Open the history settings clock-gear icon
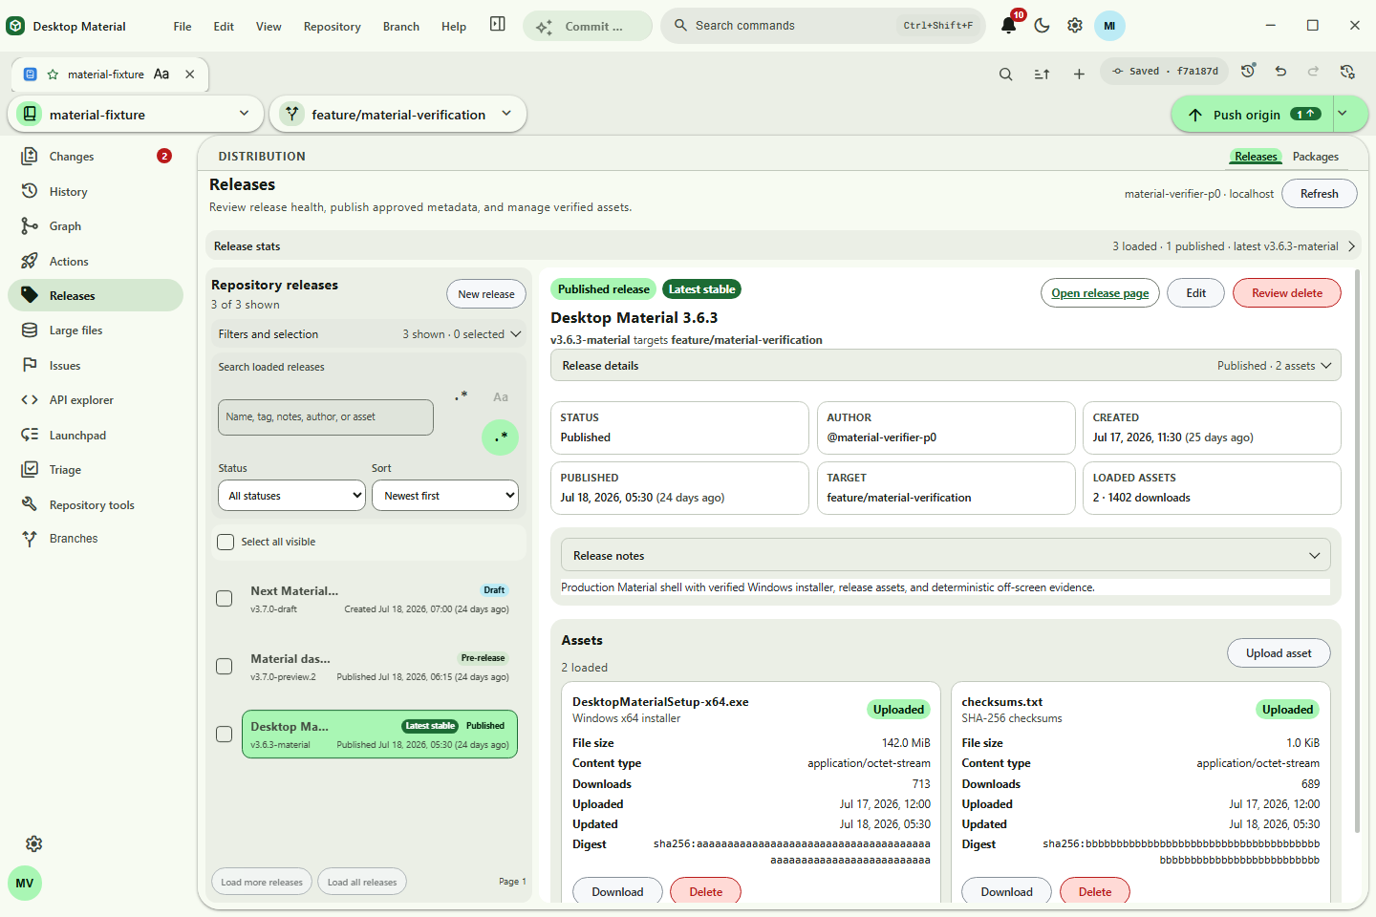 point(1347,72)
